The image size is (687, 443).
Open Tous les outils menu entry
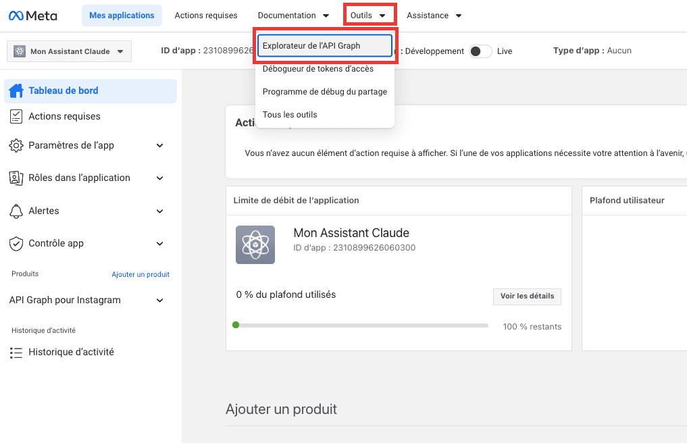(x=325, y=115)
